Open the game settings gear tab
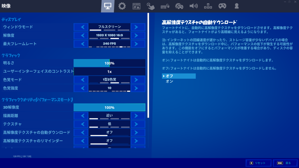The image size is (299, 168). click(x=122, y=6)
